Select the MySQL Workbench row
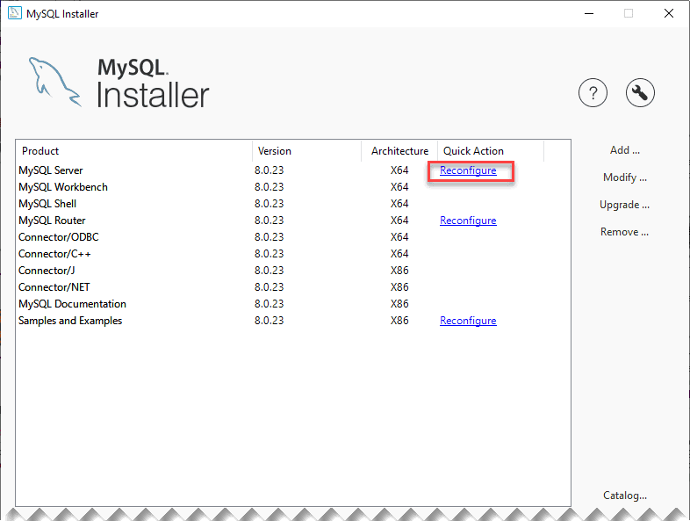 [x=293, y=187]
